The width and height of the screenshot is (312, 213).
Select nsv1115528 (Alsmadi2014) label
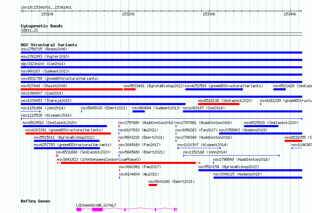(x=46, y=115)
